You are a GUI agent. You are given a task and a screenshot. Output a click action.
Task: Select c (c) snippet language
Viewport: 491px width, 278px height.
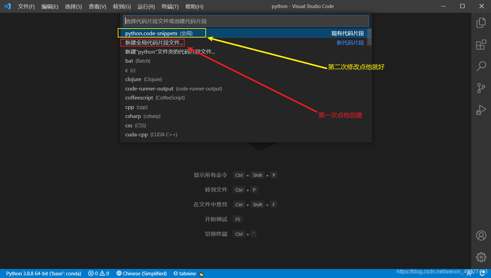tap(244, 70)
